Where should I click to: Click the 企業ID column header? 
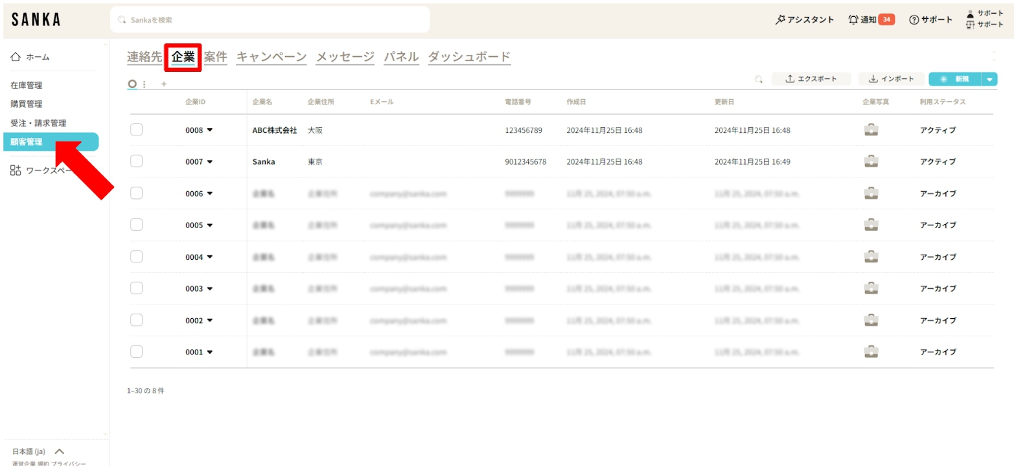[x=195, y=102]
